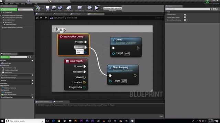Screen dimensions: 220x123
Task: Add a new macro with Macros plus button
Action: (32, 80)
